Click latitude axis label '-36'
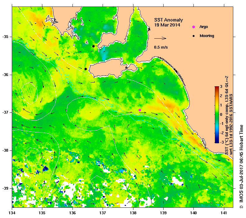 [5, 75]
